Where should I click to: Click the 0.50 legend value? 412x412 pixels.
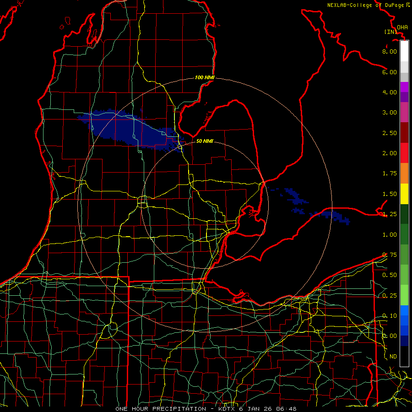[x=390, y=275]
